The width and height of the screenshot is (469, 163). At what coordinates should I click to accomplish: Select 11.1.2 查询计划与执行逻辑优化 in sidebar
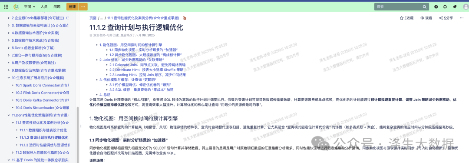44,137
